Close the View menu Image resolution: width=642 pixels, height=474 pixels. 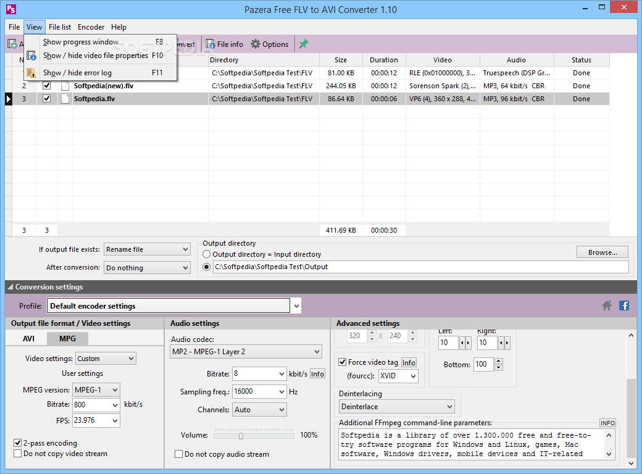point(35,27)
